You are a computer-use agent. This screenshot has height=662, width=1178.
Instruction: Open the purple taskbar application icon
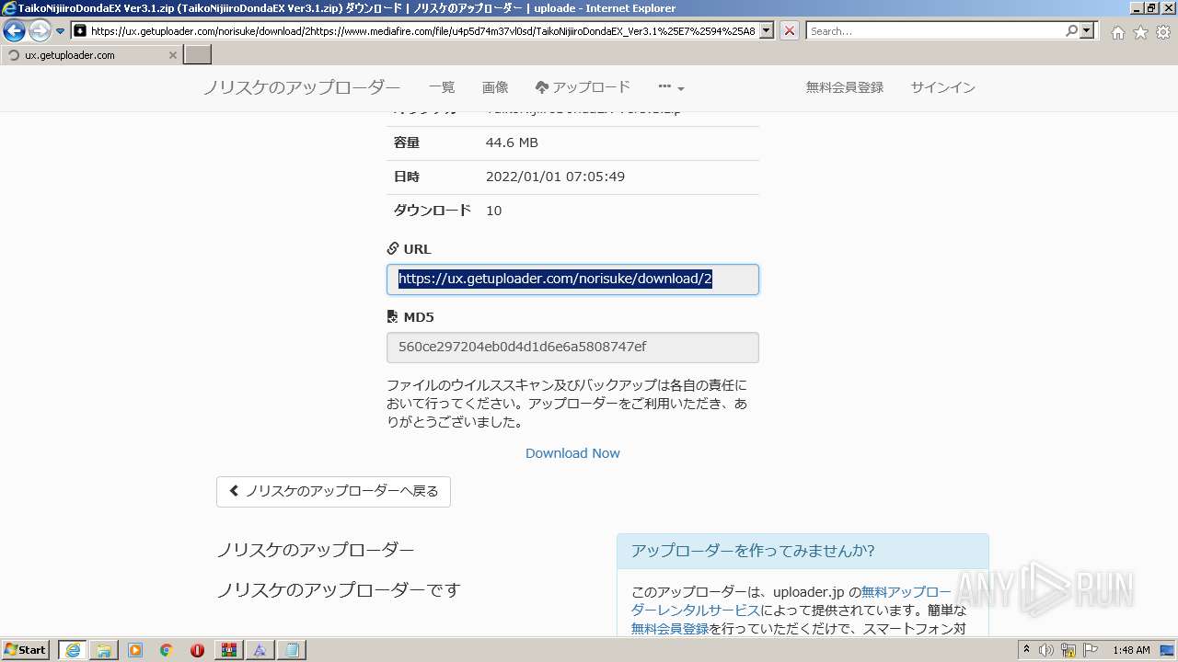pyautogui.click(x=260, y=650)
